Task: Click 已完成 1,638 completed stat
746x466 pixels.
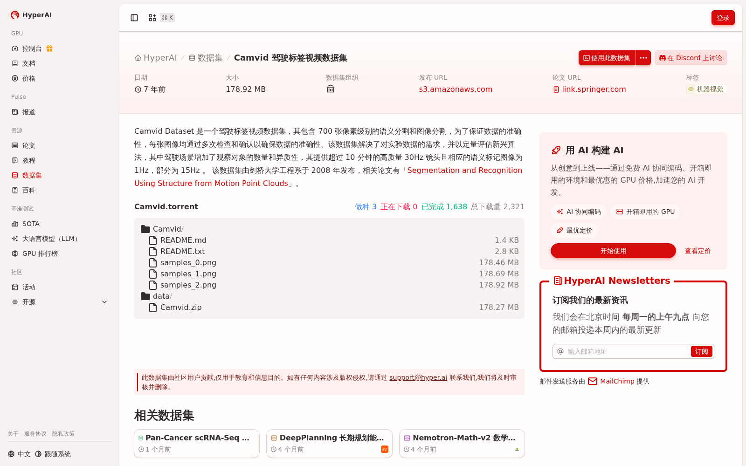Action: (444, 206)
